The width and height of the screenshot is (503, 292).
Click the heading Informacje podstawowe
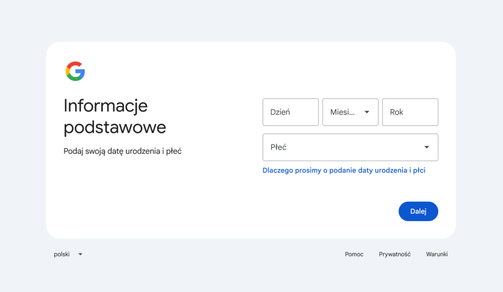[115, 116]
